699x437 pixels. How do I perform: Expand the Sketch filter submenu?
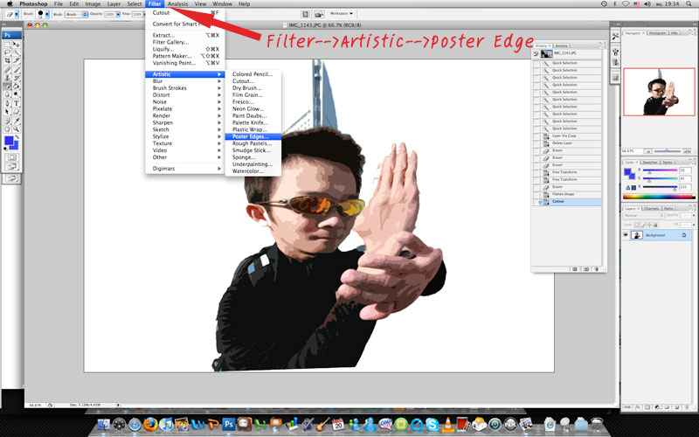[185, 129]
